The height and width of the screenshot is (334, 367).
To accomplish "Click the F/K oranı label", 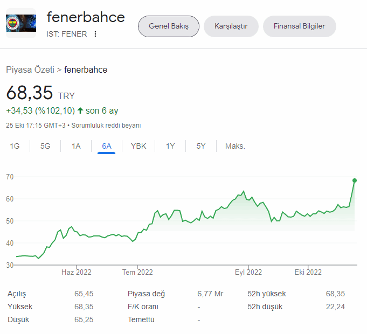I will point(143,307).
